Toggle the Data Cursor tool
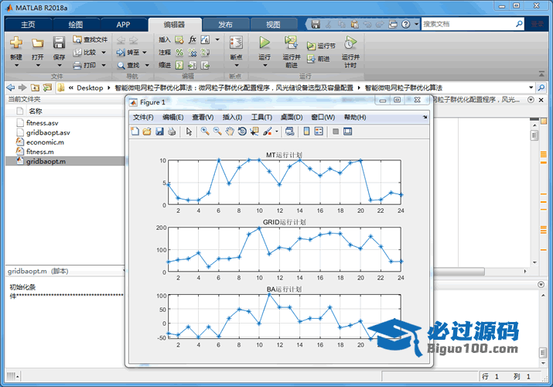Image resolution: width=553 pixels, height=387 pixels. pyautogui.click(x=254, y=132)
